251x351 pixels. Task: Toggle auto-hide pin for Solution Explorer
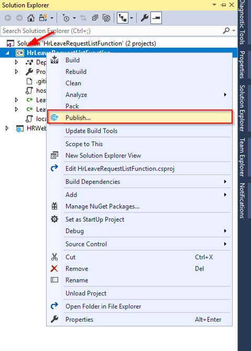point(223,5)
